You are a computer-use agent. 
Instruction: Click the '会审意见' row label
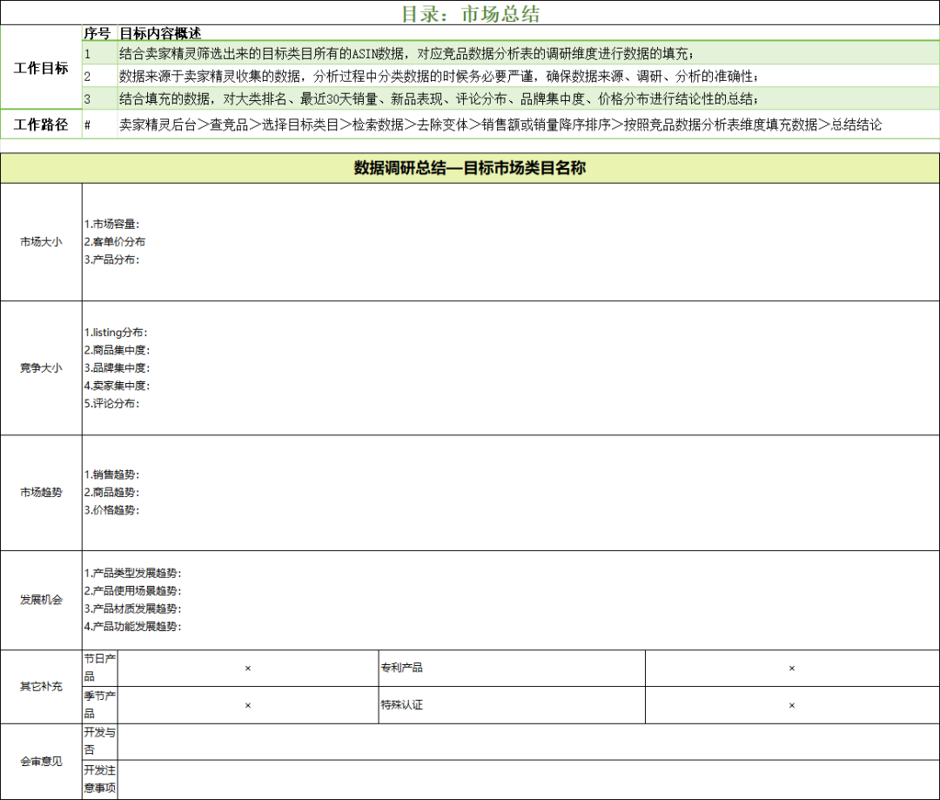pos(41,761)
